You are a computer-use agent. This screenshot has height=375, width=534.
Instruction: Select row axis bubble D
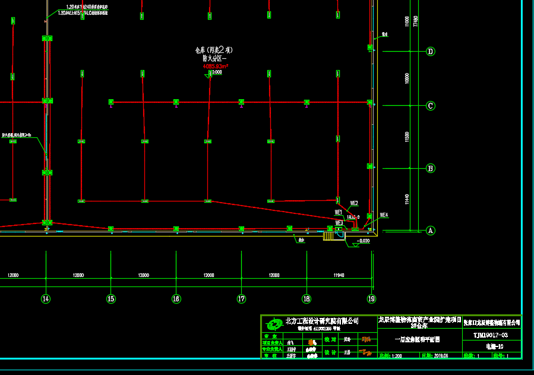click(x=431, y=51)
